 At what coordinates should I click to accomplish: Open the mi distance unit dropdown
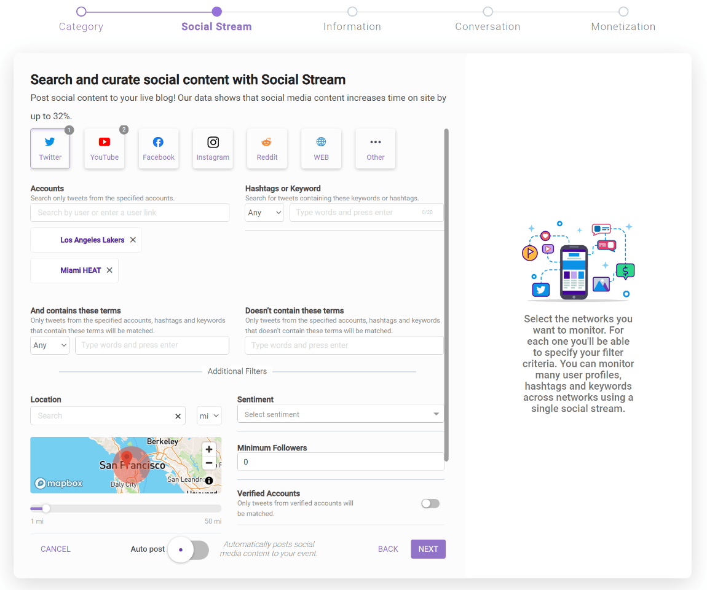click(209, 416)
